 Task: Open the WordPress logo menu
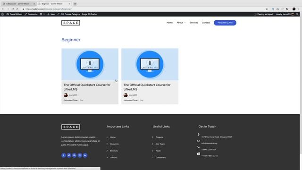pyautogui.click(x=2, y=14)
